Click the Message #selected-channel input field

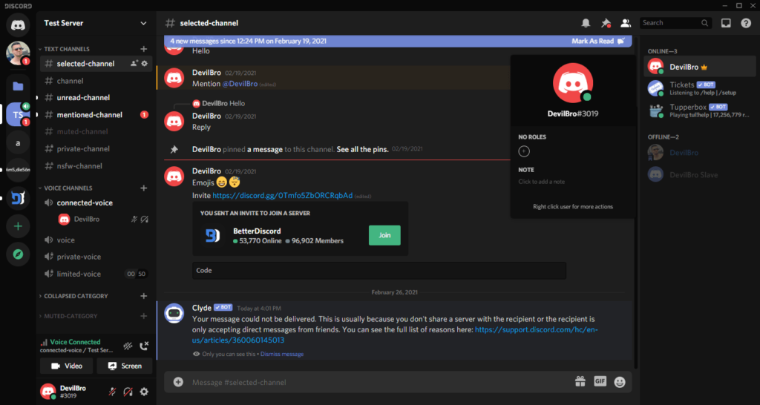(371, 382)
